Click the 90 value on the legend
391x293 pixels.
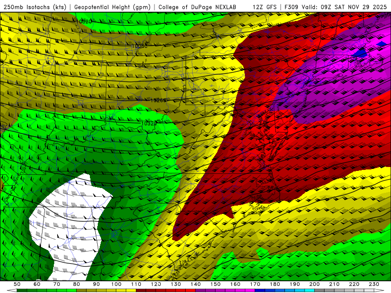tap(96, 284)
